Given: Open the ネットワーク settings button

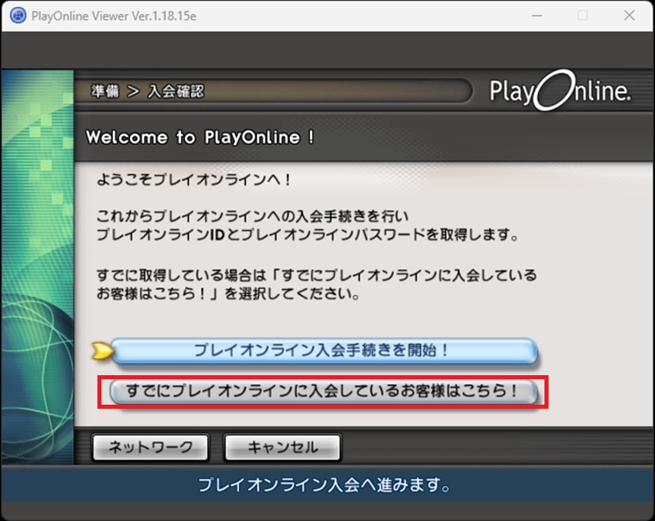Looking at the screenshot, I should [150, 447].
